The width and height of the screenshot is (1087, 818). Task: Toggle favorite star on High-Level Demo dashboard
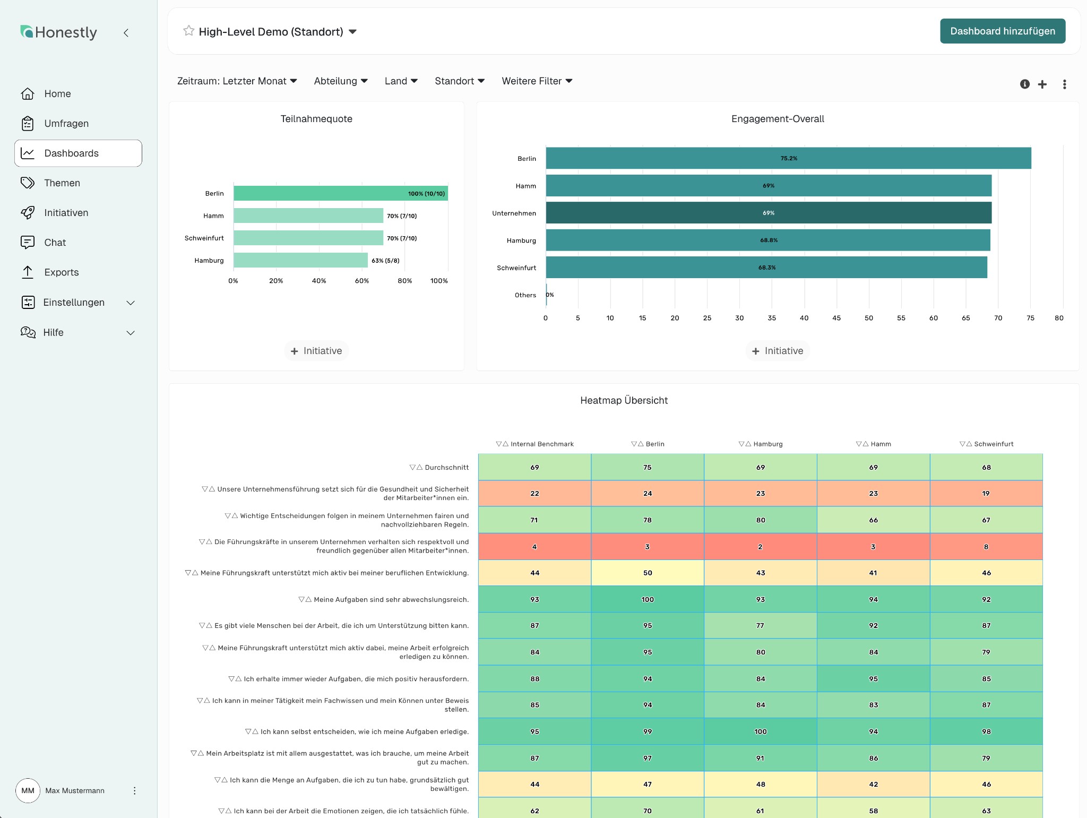point(188,31)
